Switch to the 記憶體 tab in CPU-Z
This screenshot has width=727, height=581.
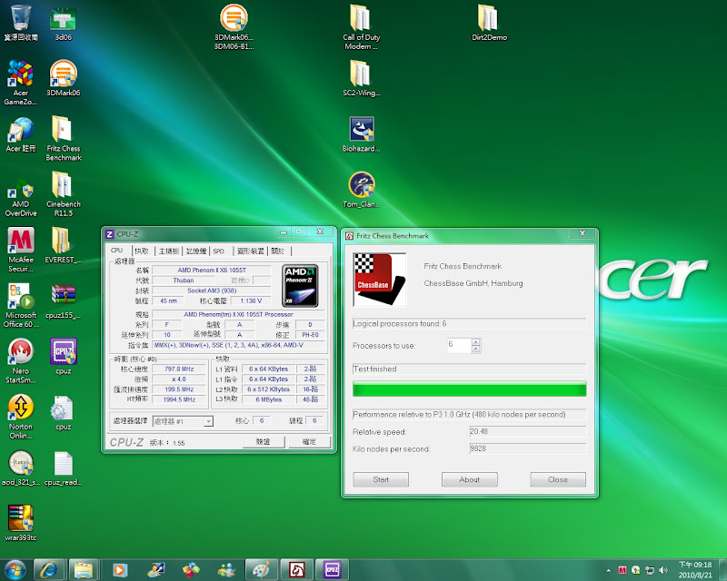196,251
